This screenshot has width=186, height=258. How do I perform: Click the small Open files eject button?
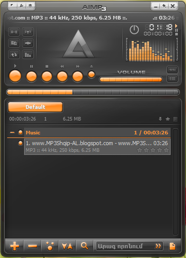pos(91,74)
